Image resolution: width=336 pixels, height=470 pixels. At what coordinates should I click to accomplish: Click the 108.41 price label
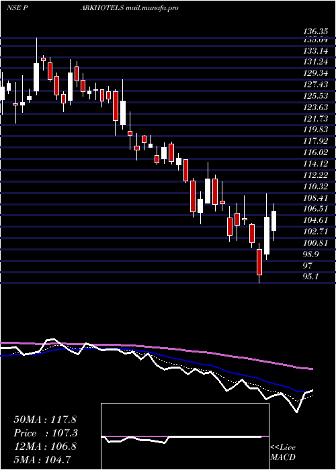pyautogui.click(x=316, y=197)
